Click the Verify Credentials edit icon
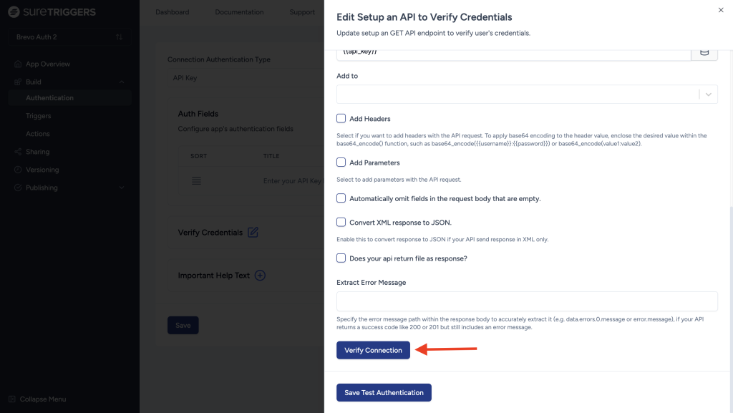The height and width of the screenshot is (413, 733). pyautogui.click(x=253, y=233)
